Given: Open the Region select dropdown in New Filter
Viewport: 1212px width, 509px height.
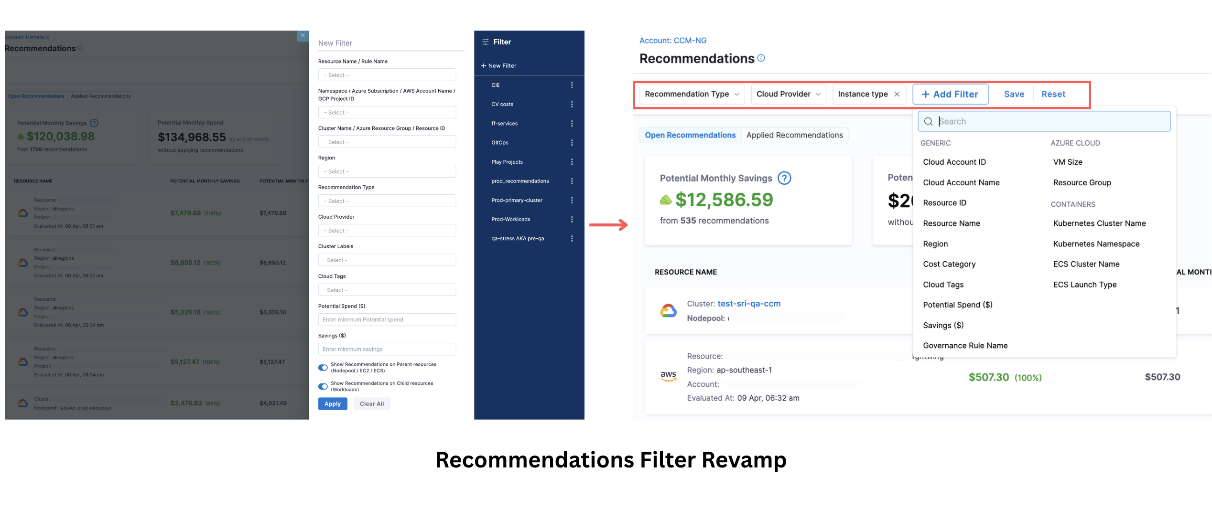Looking at the screenshot, I should 387,171.
